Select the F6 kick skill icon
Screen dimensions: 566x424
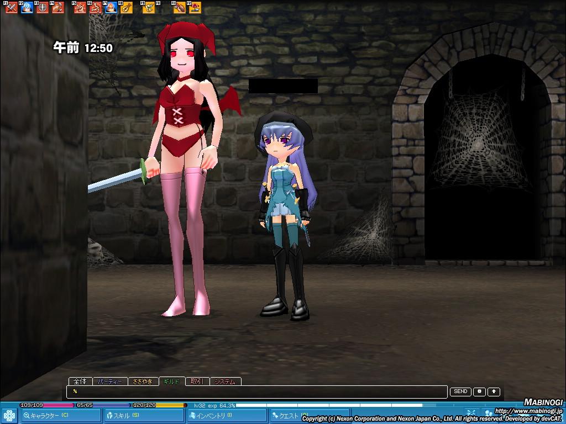pyautogui.click(x=96, y=8)
